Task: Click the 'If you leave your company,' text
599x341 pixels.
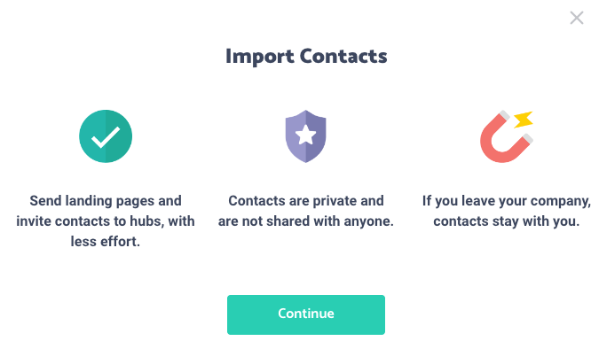Action: [x=506, y=201]
